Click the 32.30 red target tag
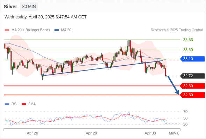 pyautogui.click(x=192, y=95)
